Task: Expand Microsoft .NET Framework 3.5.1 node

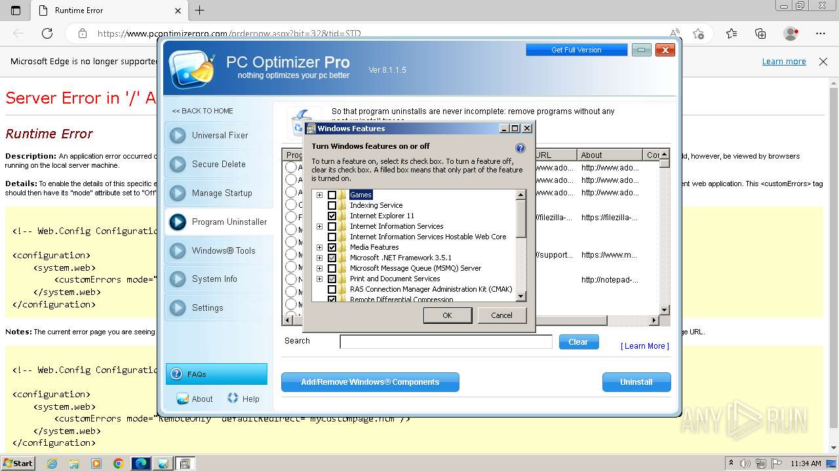Action: pyautogui.click(x=320, y=258)
